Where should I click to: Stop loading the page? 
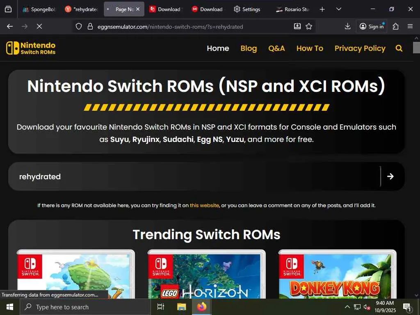click(x=39, y=26)
